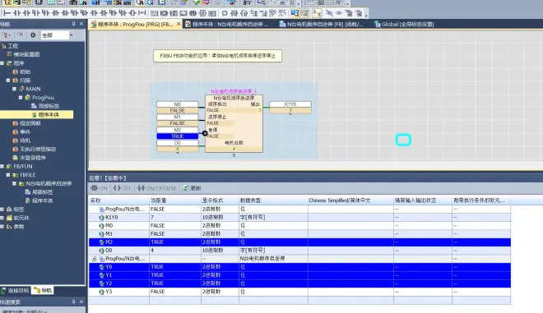Image resolution: width=543 pixels, height=313 pixels.
Task: Select 事件 tree item
Action: (x=25, y=131)
